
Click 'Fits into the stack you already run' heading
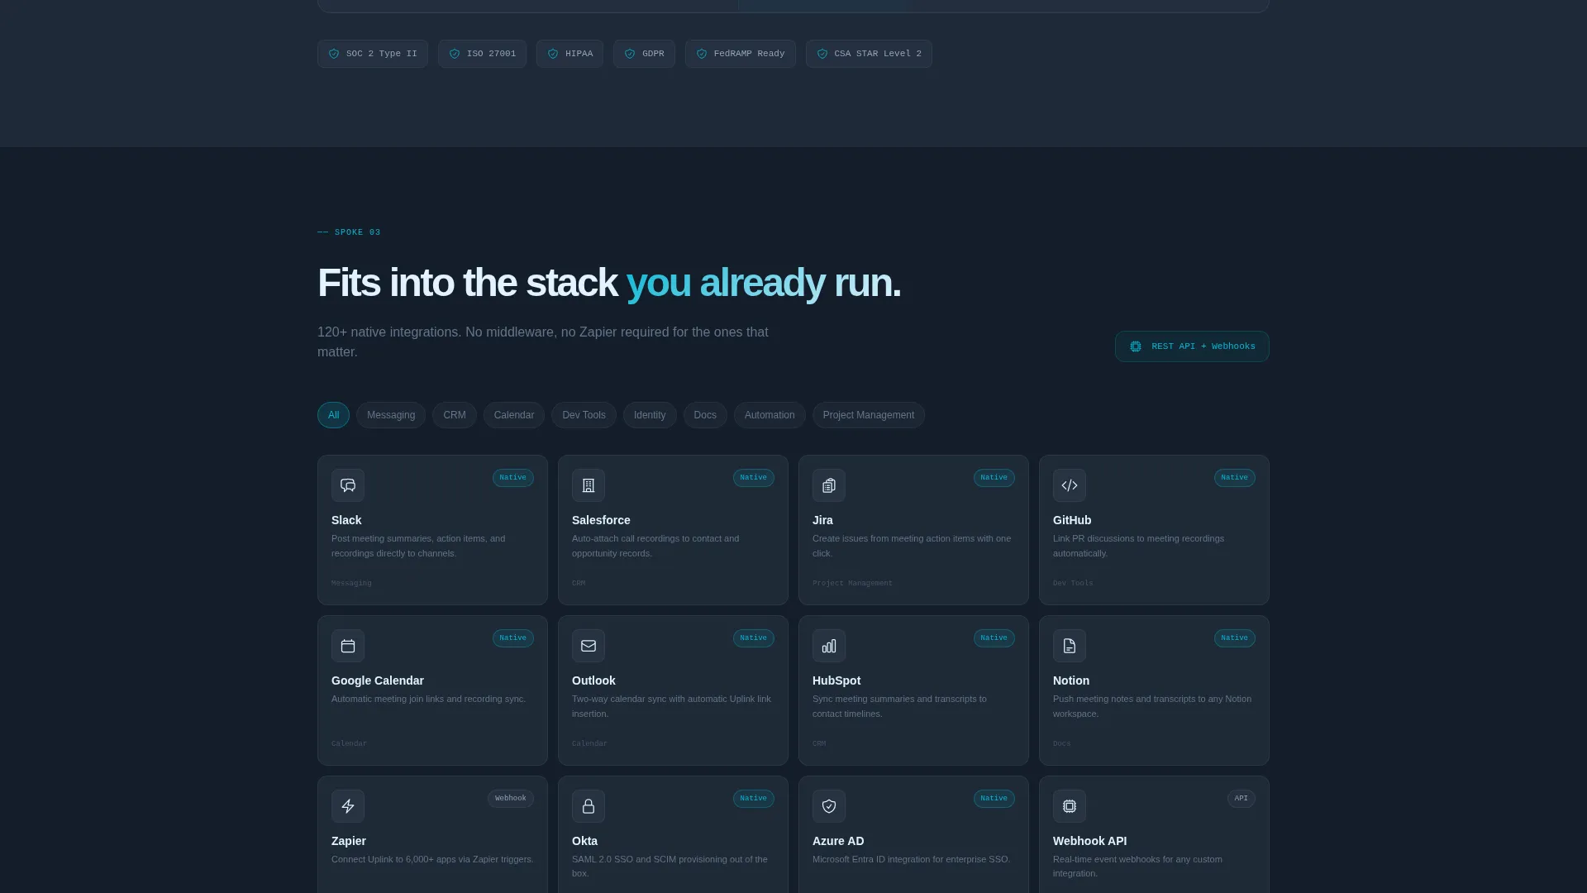pos(609,283)
